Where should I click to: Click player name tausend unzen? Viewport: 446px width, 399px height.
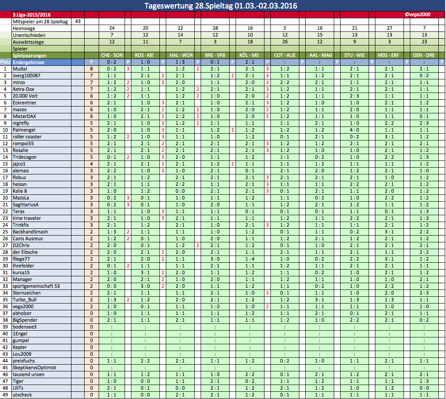[28, 374]
